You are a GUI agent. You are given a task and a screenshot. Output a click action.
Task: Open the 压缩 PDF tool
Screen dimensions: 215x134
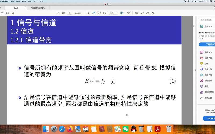click(206, 75)
